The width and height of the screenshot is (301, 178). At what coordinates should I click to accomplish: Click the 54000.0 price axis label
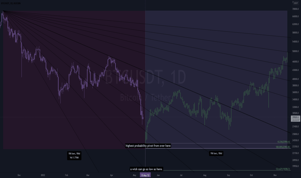click(x=296, y=41)
